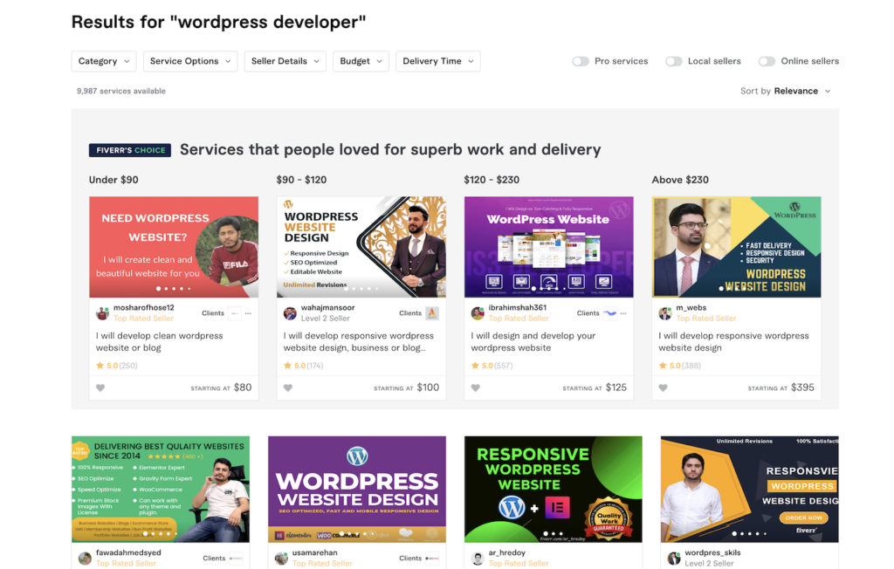Click ar_hredoy seller avatar
Image resolution: width=894 pixels, height=569 pixels.
pyautogui.click(x=478, y=559)
